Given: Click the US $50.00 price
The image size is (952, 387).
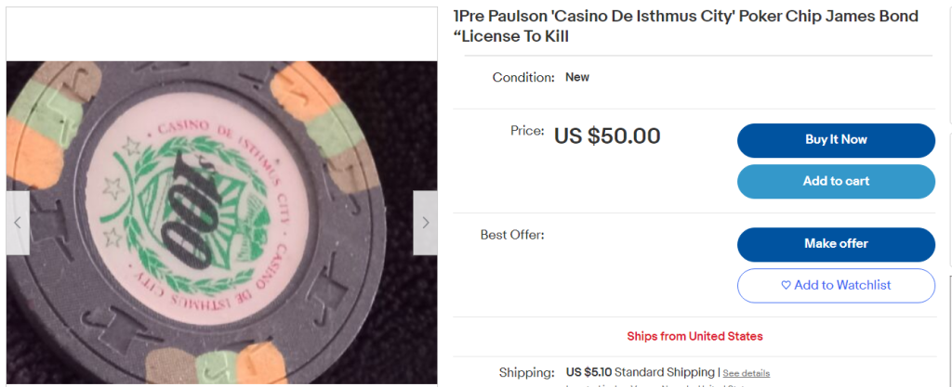Looking at the screenshot, I should [x=607, y=136].
